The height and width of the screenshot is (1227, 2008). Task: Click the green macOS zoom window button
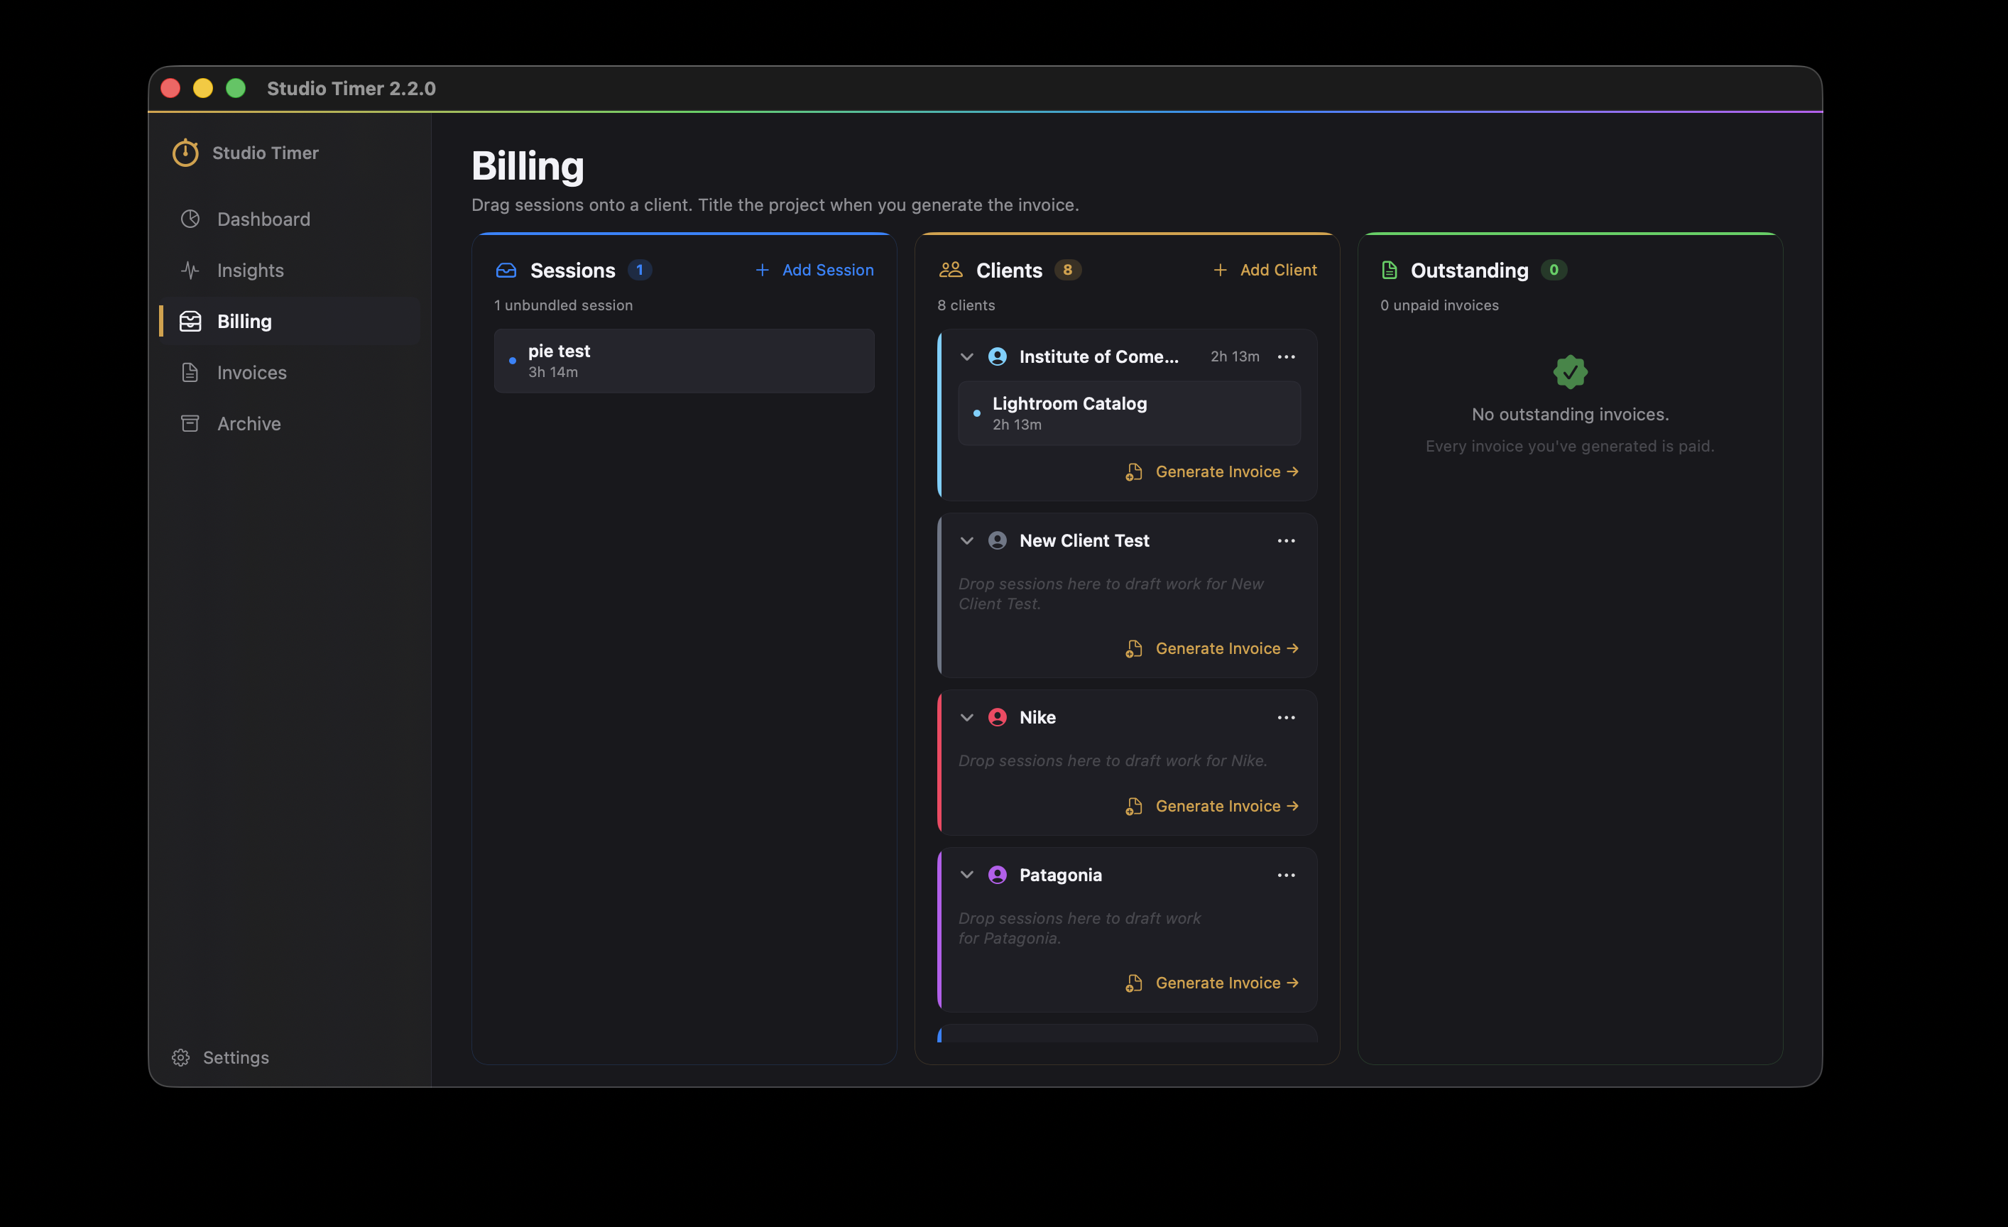[236, 88]
